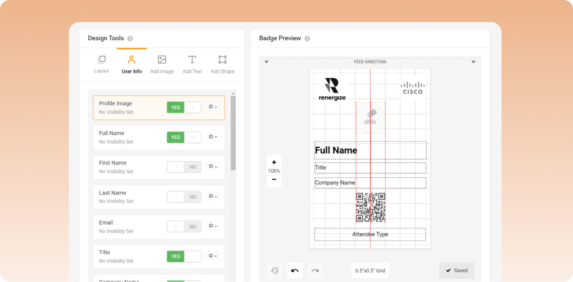Click the undo arrow icon
This screenshot has height=282, width=573.
295,270
